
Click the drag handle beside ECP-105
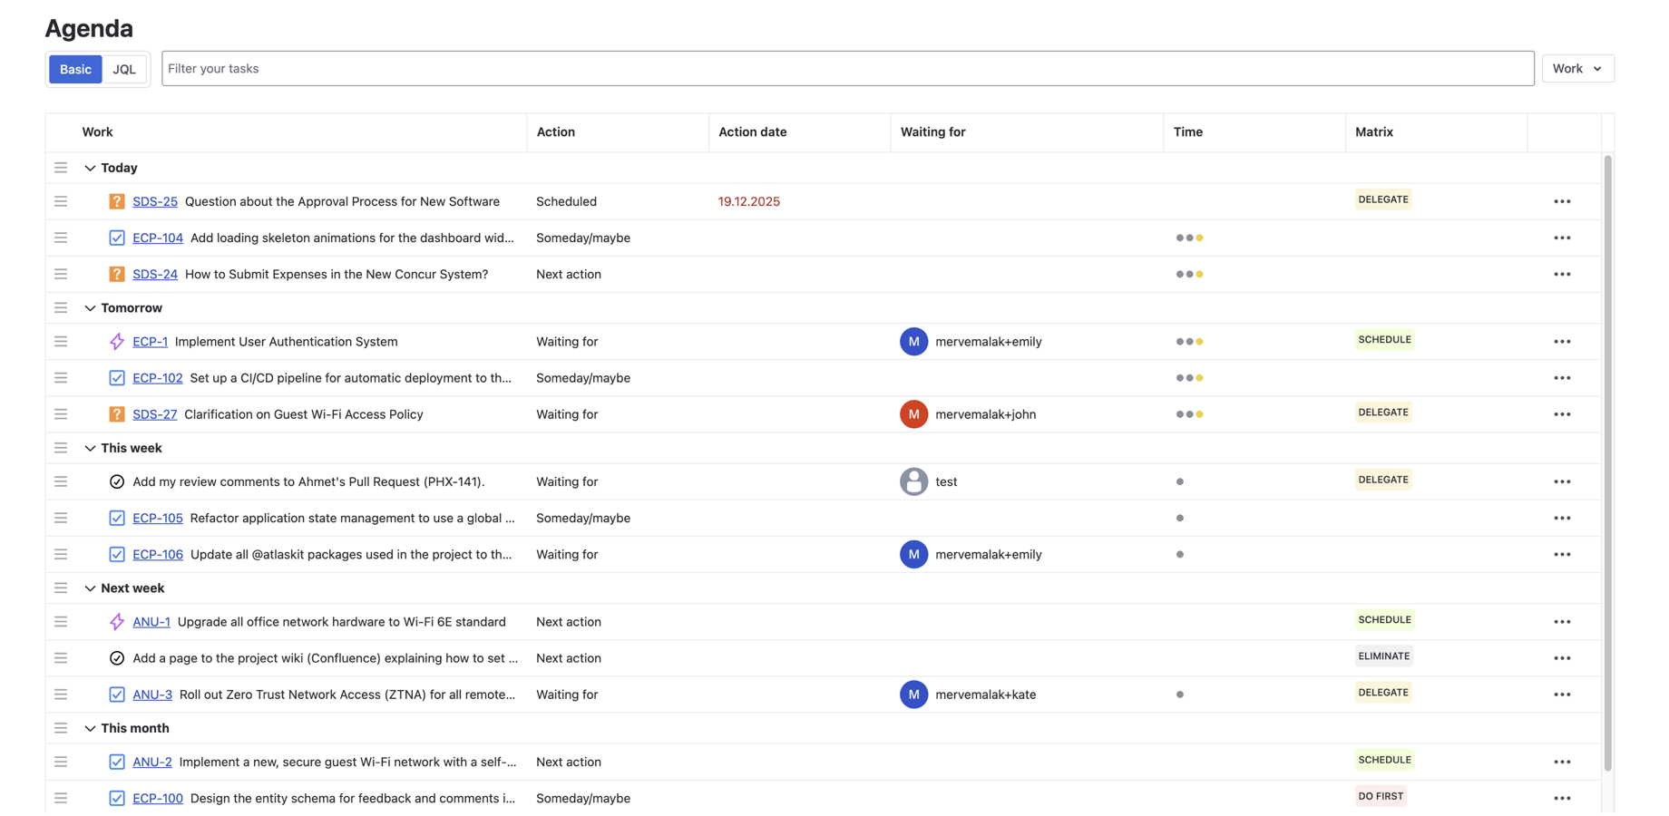point(61,518)
